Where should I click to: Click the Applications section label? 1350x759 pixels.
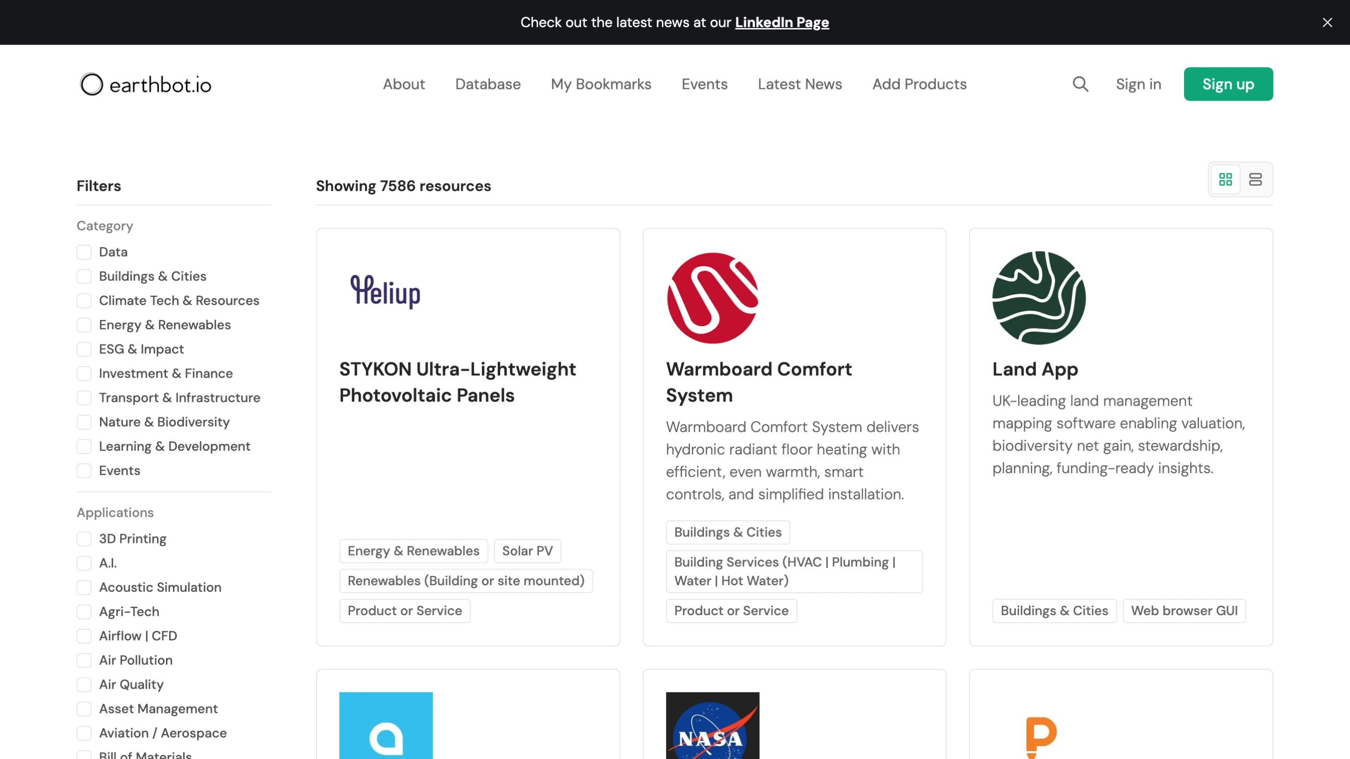(115, 513)
